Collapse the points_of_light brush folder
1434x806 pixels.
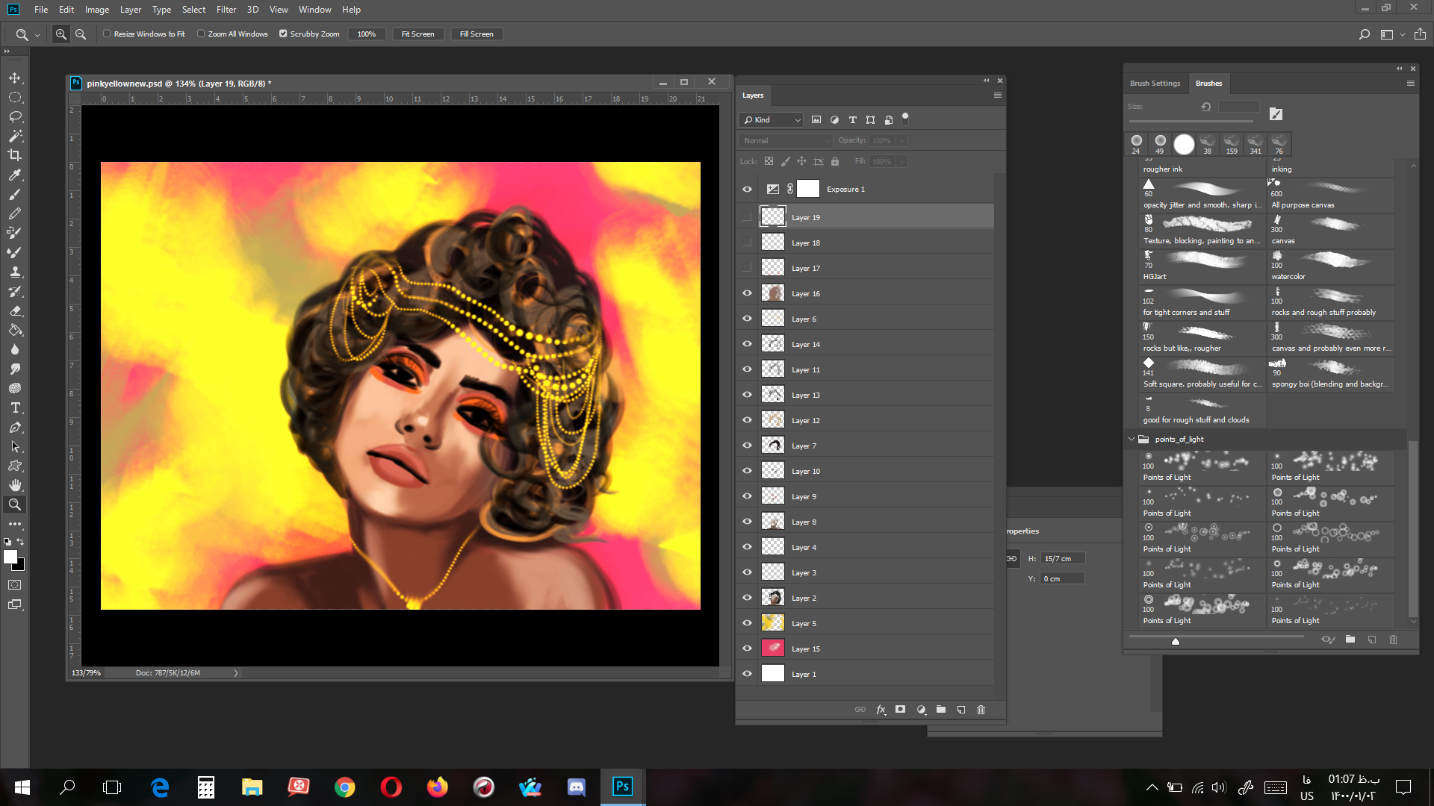[x=1132, y=440]
